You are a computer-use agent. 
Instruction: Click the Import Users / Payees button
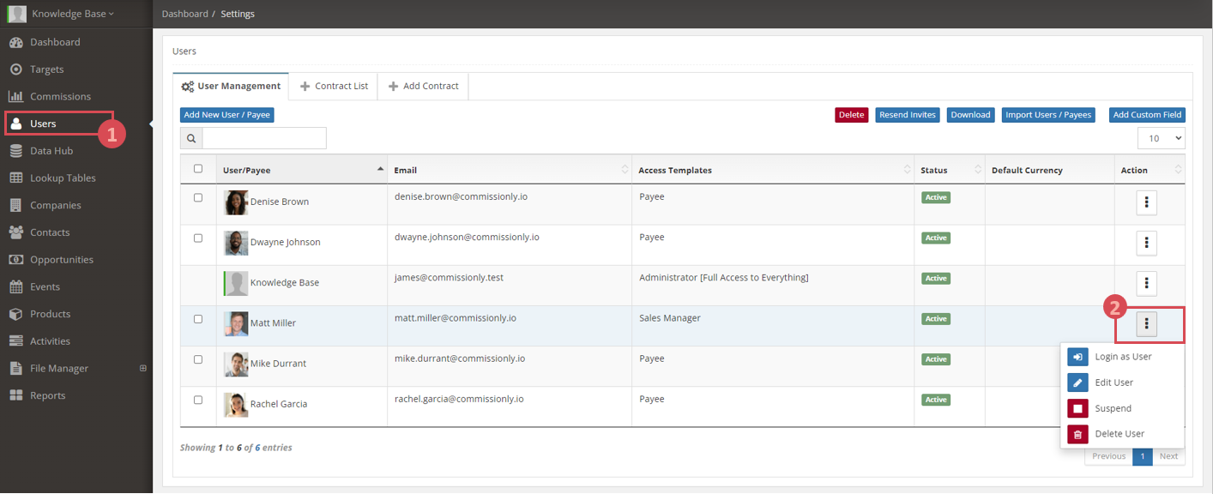[1047, 115]
